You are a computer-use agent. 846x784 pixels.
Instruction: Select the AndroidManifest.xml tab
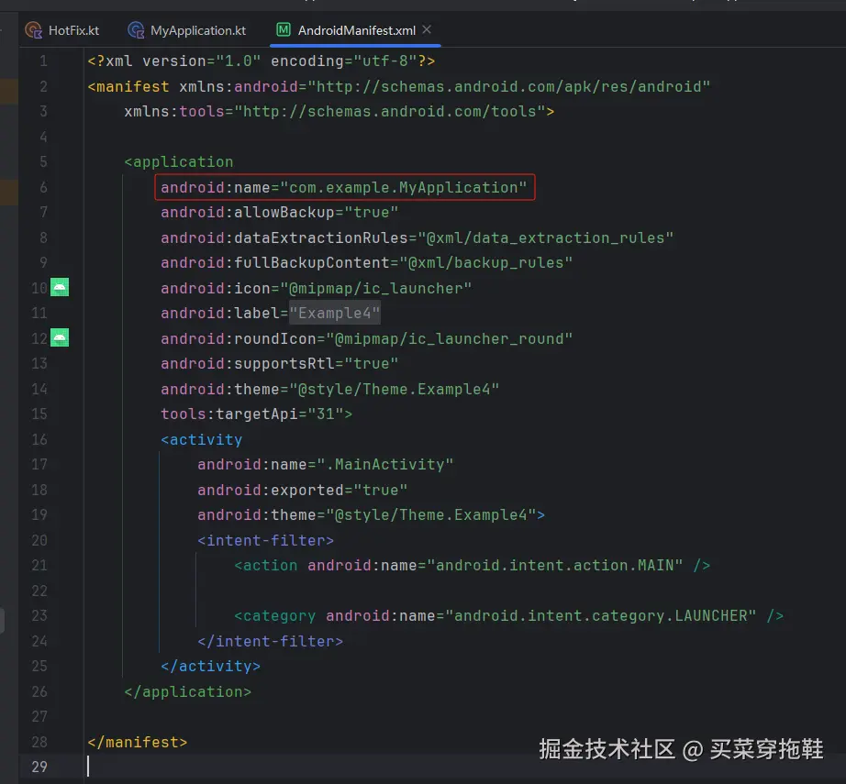tap(357, 30)
